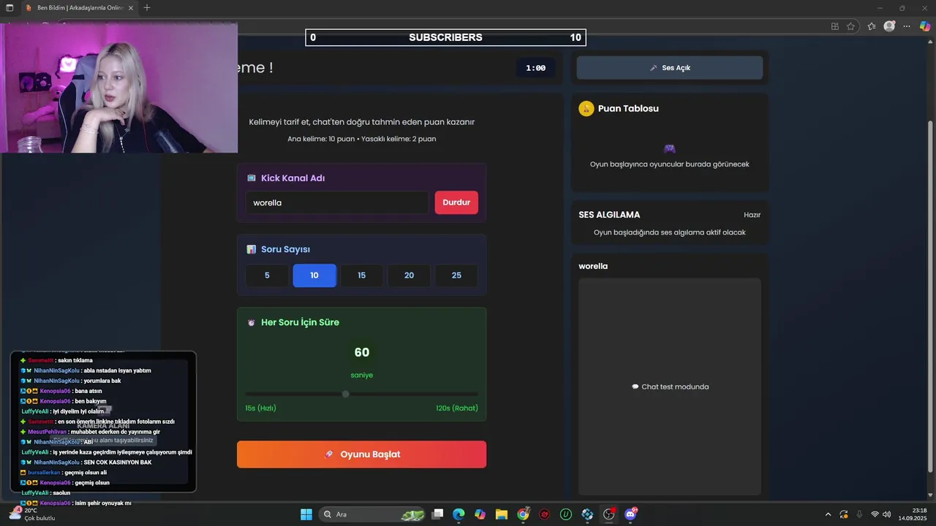Click the microphone icon on Ses Açık

pyautogui.click(x=653, y=68)
